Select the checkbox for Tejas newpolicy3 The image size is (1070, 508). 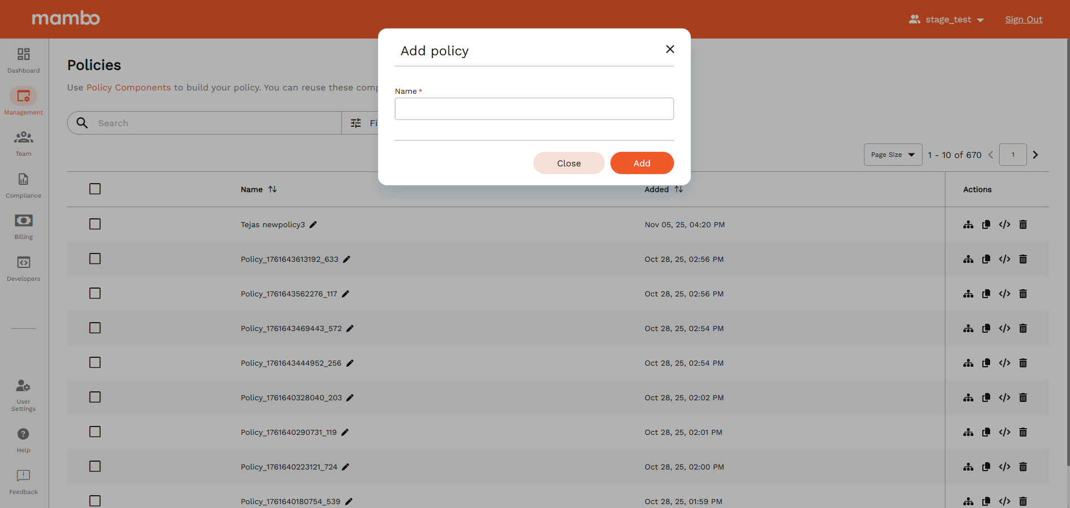pos(94,224)
